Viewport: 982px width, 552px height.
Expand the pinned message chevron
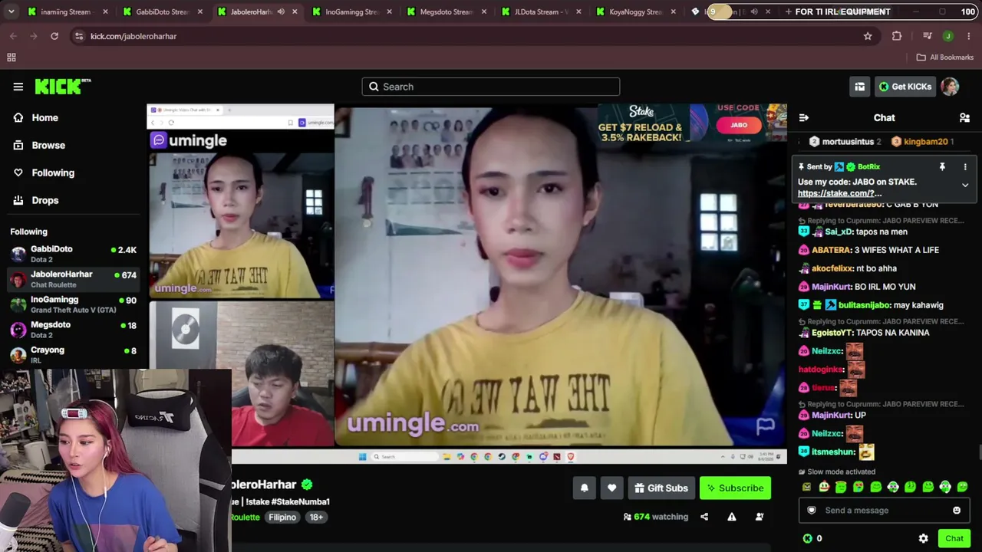pos(965,185)
